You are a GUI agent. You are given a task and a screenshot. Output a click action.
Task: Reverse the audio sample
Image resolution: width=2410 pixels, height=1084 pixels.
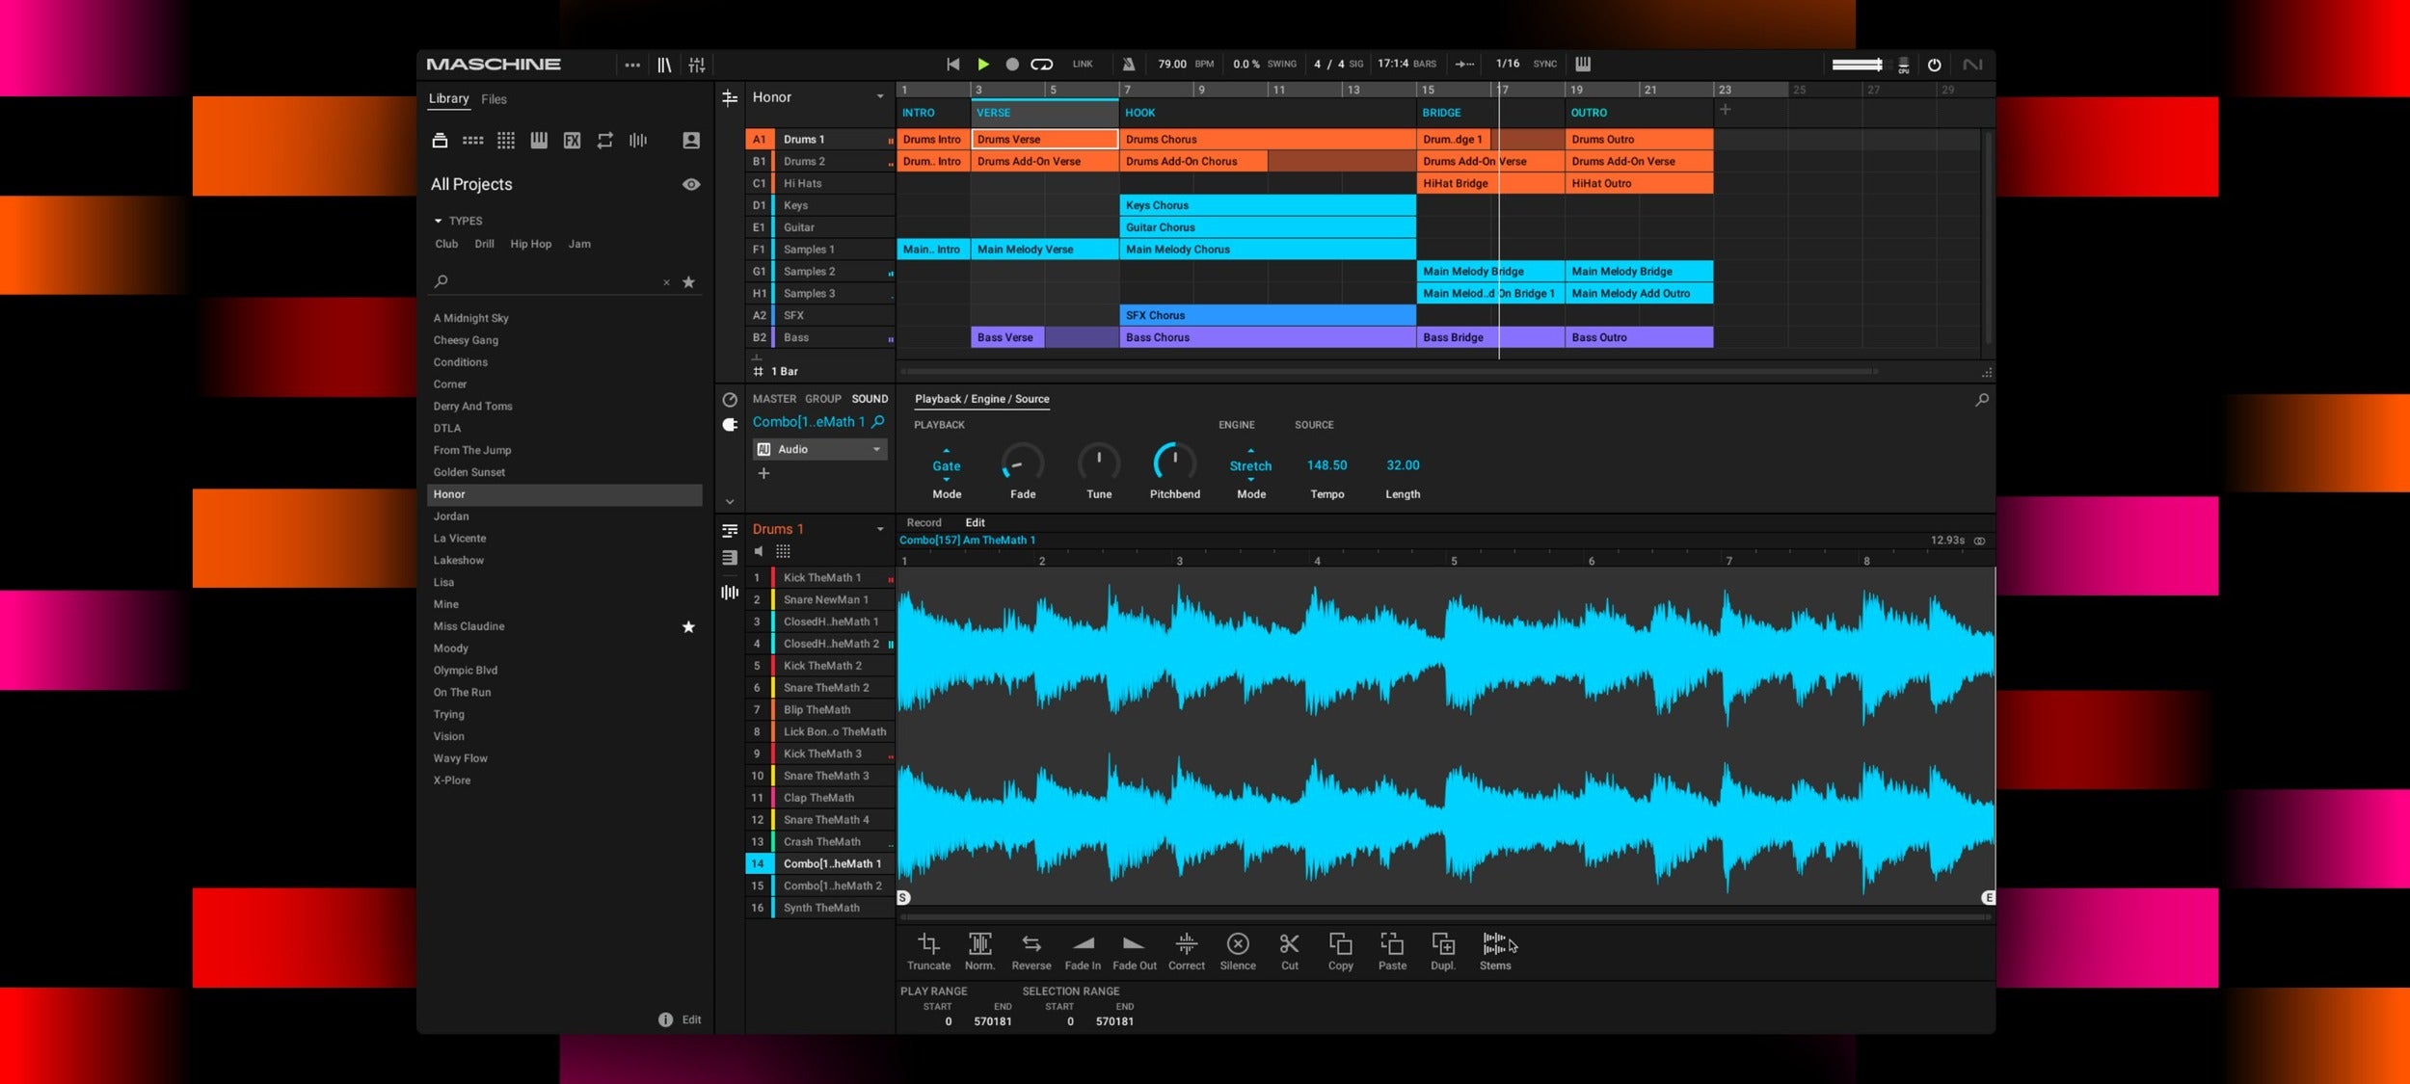1031,944
